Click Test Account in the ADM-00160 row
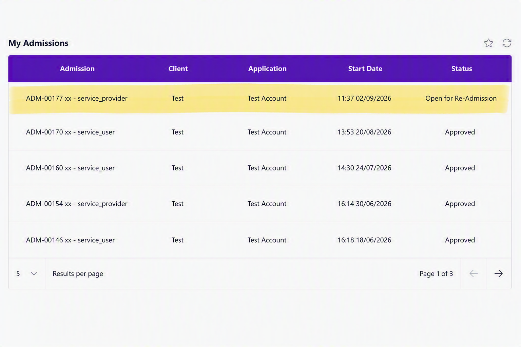The image size is (521, 347). click(267, 168)
